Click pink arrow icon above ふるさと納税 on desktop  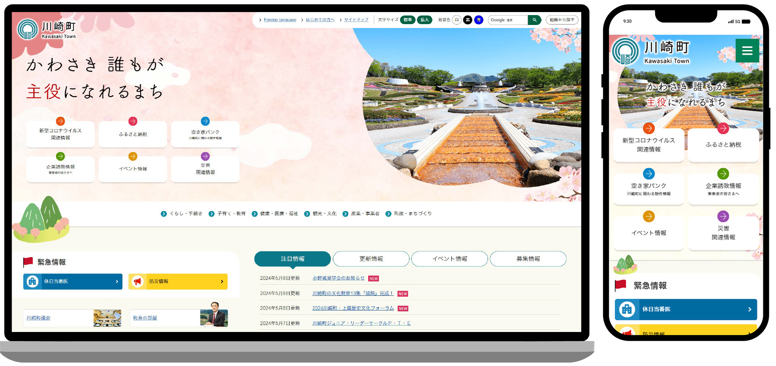click(133, 121)
